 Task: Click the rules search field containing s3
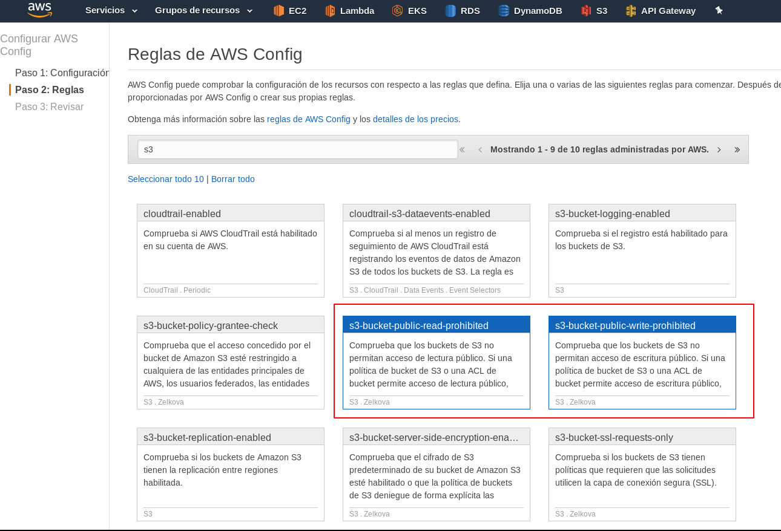(297, 149)
